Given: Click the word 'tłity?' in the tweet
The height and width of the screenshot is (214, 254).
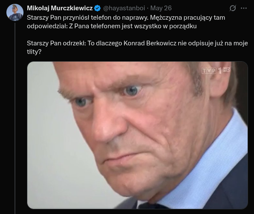Looking at the screenshot, I should (x=34, y=52).
